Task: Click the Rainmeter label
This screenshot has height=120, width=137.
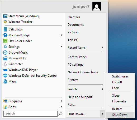Action: click(x=16, y=64)
